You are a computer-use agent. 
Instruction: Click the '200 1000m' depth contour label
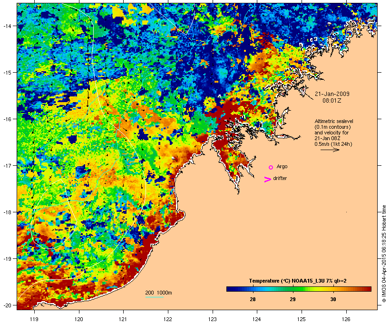tap(158, 293)
